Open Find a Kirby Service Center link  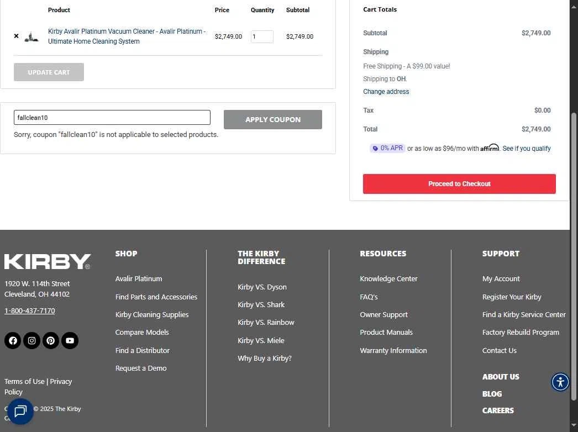(x=524, y=314)
